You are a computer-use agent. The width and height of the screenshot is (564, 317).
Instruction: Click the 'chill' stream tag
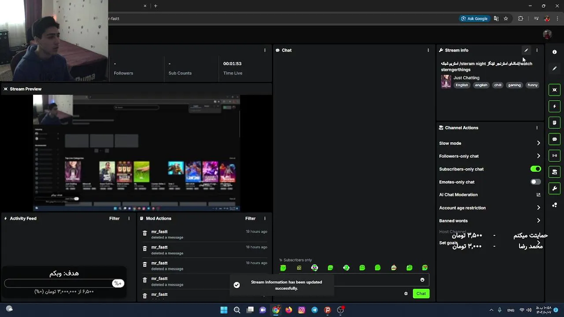click(x=497, y=85)
